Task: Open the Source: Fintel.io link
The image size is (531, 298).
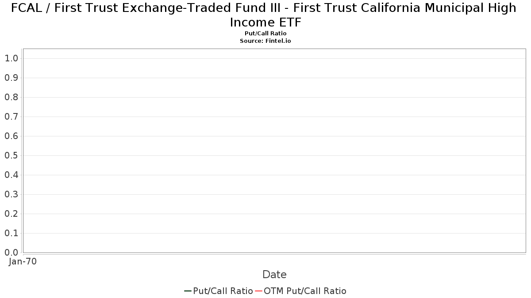Action: point(265,41)
